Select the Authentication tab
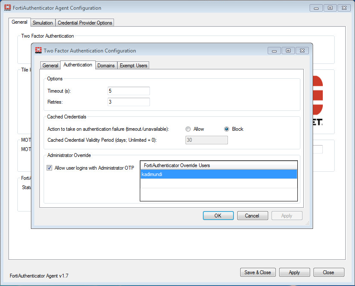 click(x=78, y=65)
